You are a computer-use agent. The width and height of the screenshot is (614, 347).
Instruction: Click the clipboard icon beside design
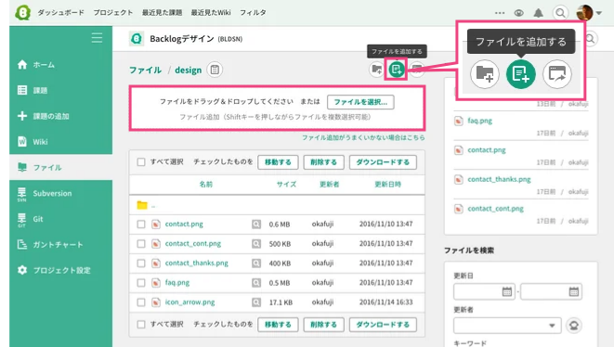point(215,70)
